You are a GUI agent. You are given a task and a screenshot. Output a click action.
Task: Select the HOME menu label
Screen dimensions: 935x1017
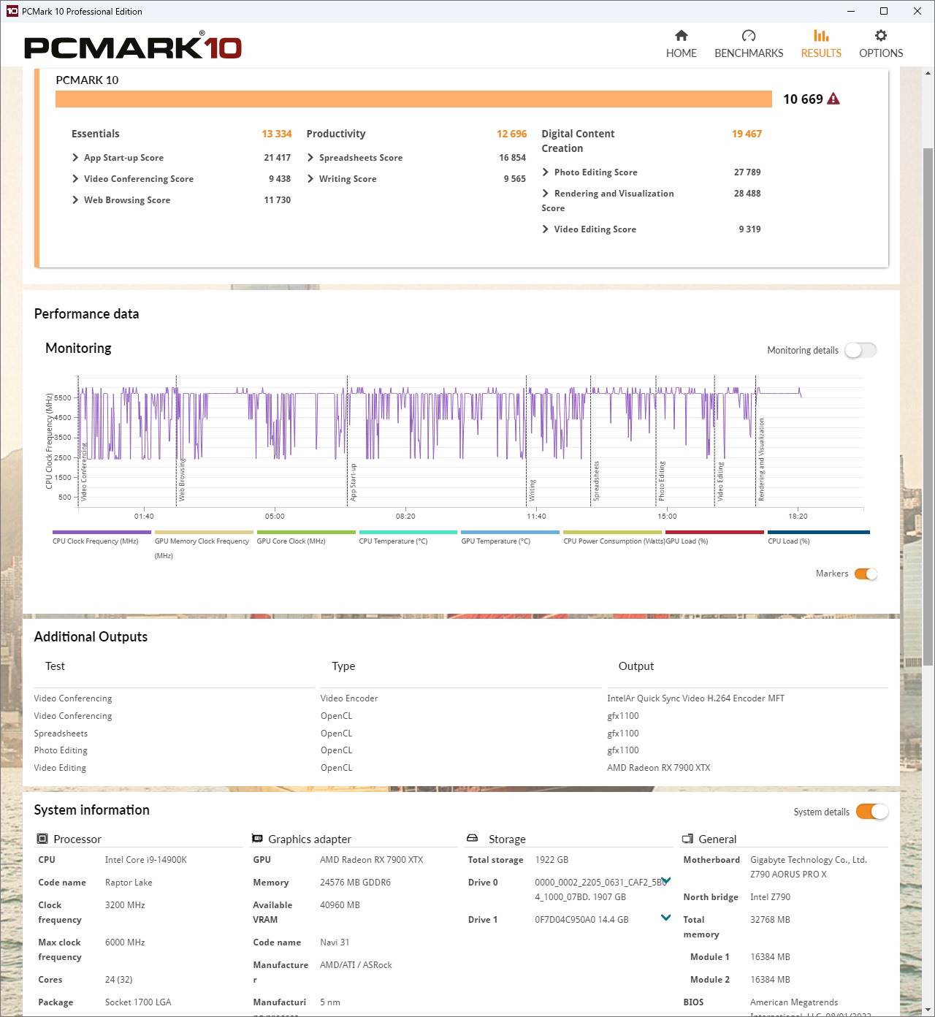(682, 53)
